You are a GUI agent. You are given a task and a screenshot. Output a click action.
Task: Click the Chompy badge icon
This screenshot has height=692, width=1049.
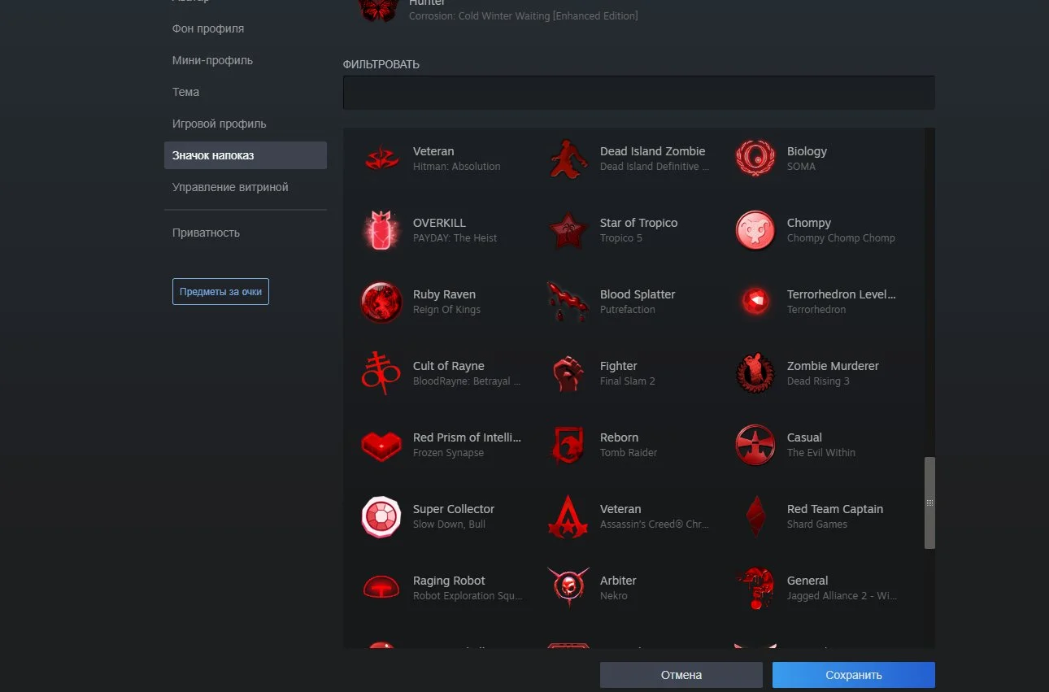point(755,231)
